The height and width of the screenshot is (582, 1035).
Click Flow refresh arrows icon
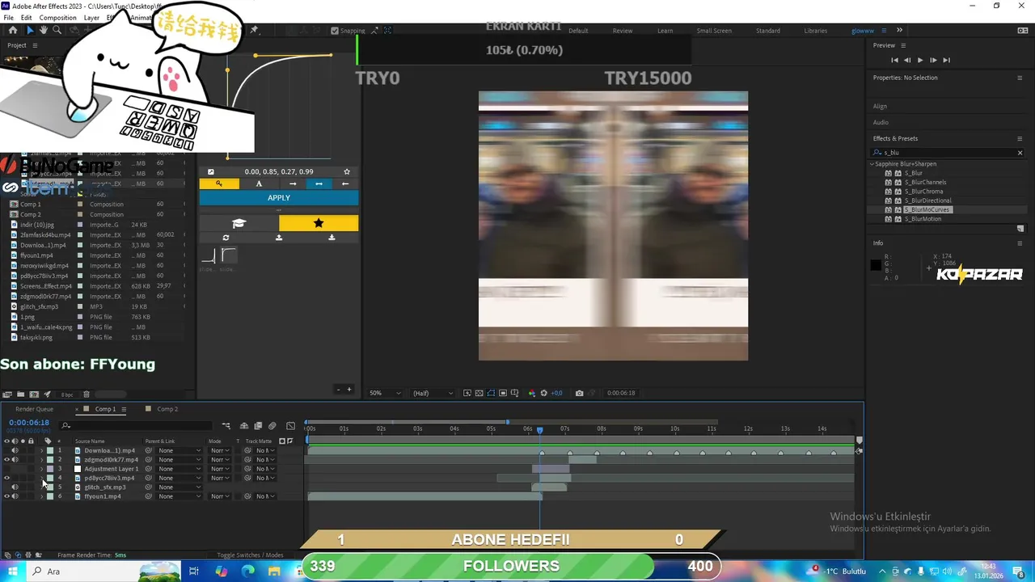click(x=226, y=238)
